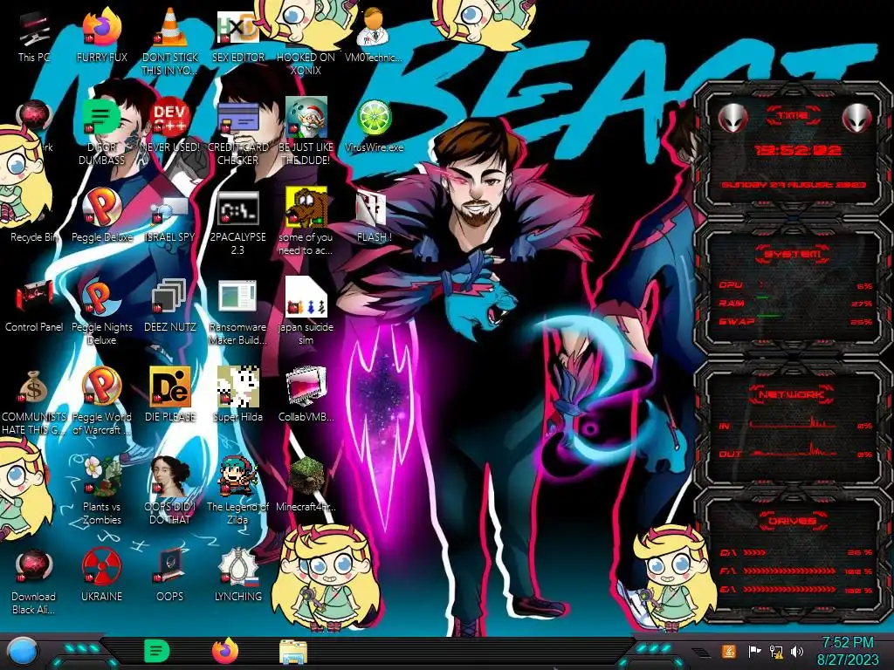894x670 pixels.
Task: Launch Firefox from the taskbar
Action: click(x=224, y=651)
